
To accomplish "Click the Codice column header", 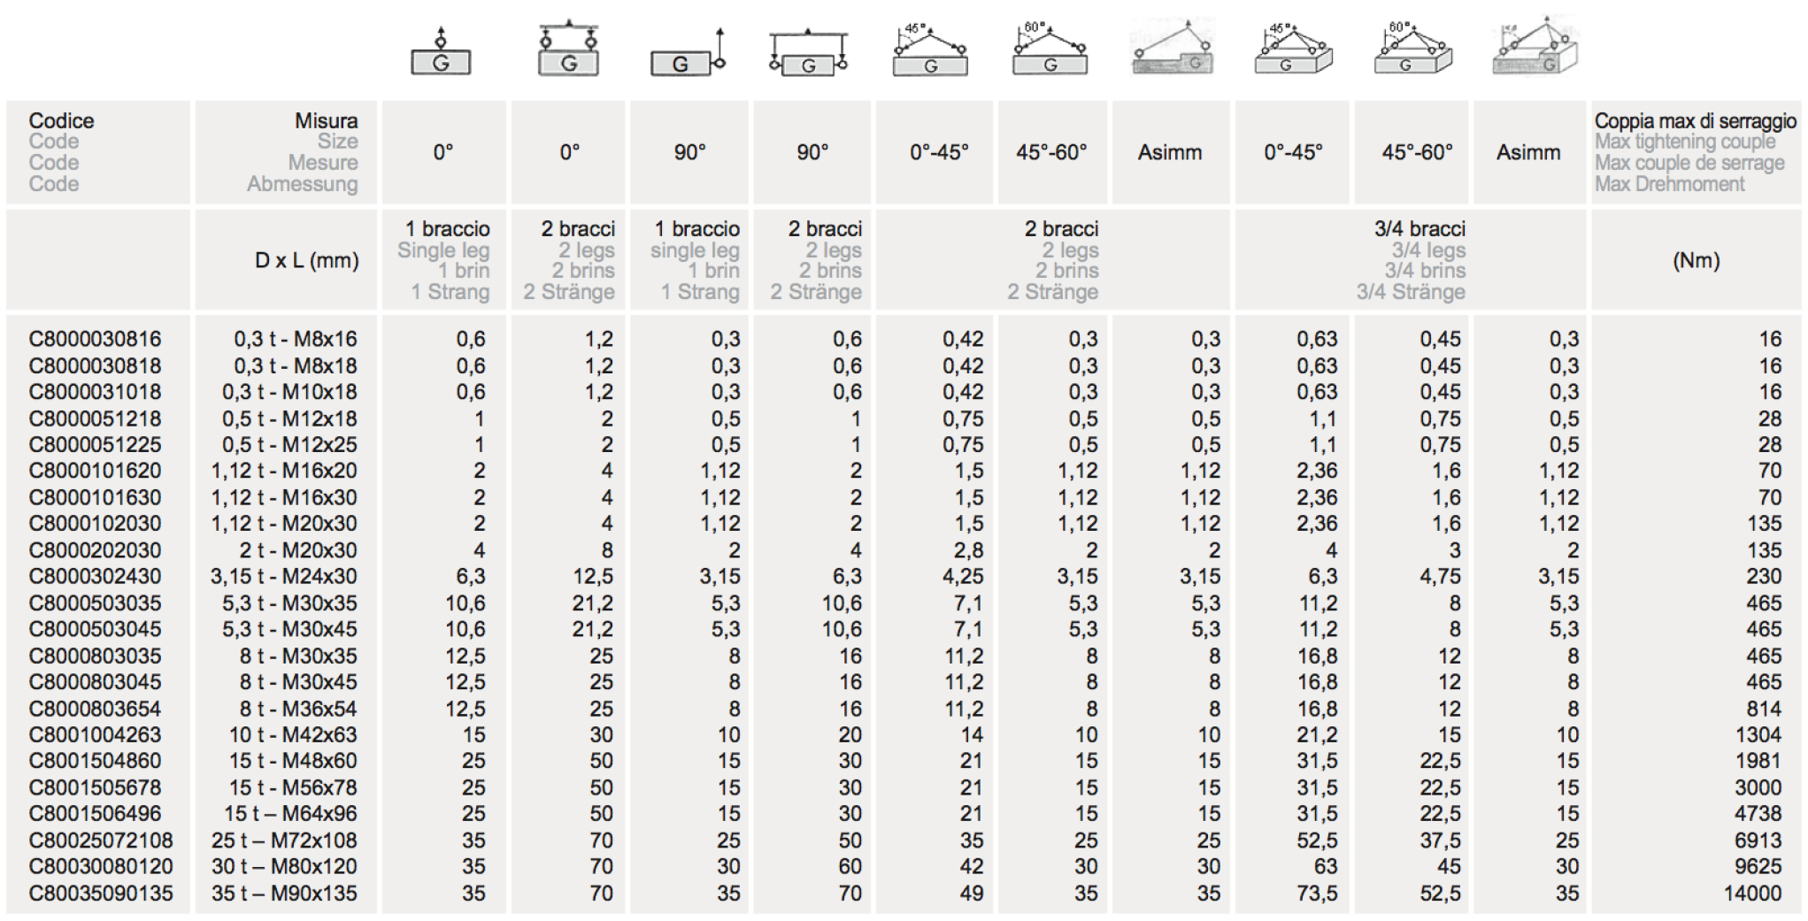I will [x=61, y=121].
